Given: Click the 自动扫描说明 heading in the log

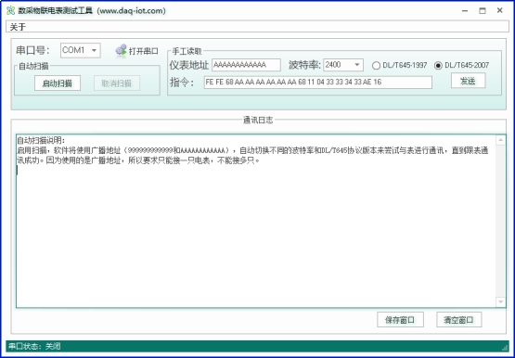Looking at the screenshot, I should (41, 140).
